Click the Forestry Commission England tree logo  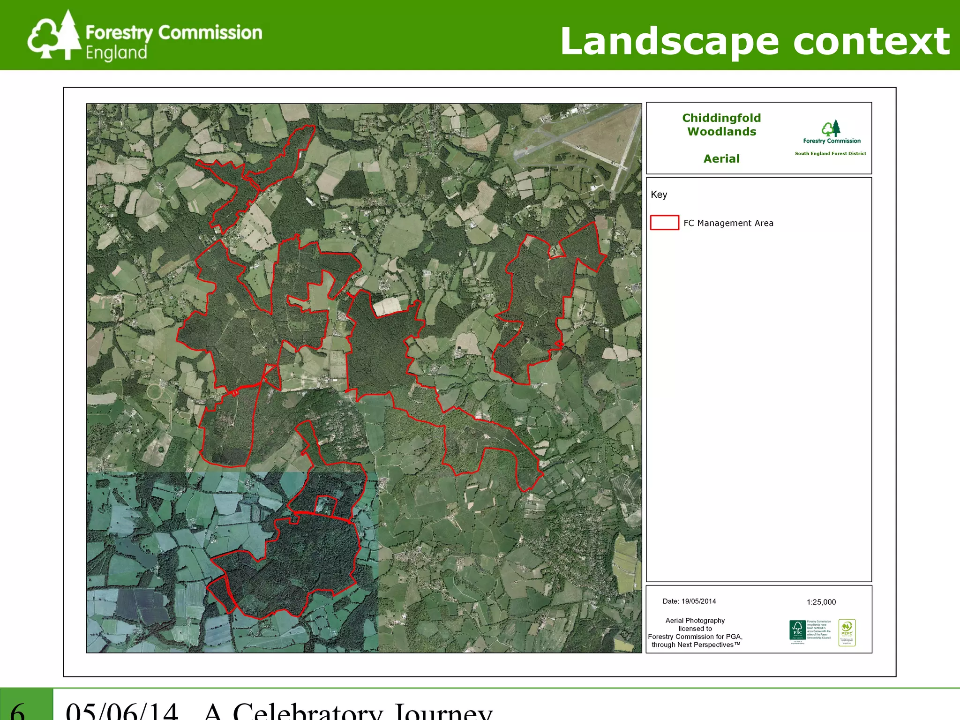[54, 36]
